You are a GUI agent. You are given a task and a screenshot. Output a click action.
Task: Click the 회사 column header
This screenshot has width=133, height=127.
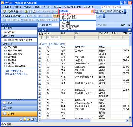tap(86, 34)
